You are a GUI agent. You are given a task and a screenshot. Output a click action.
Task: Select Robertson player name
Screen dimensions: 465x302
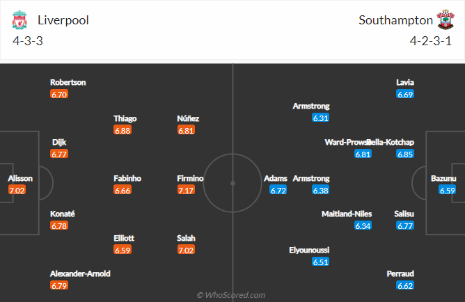[68, 82]
